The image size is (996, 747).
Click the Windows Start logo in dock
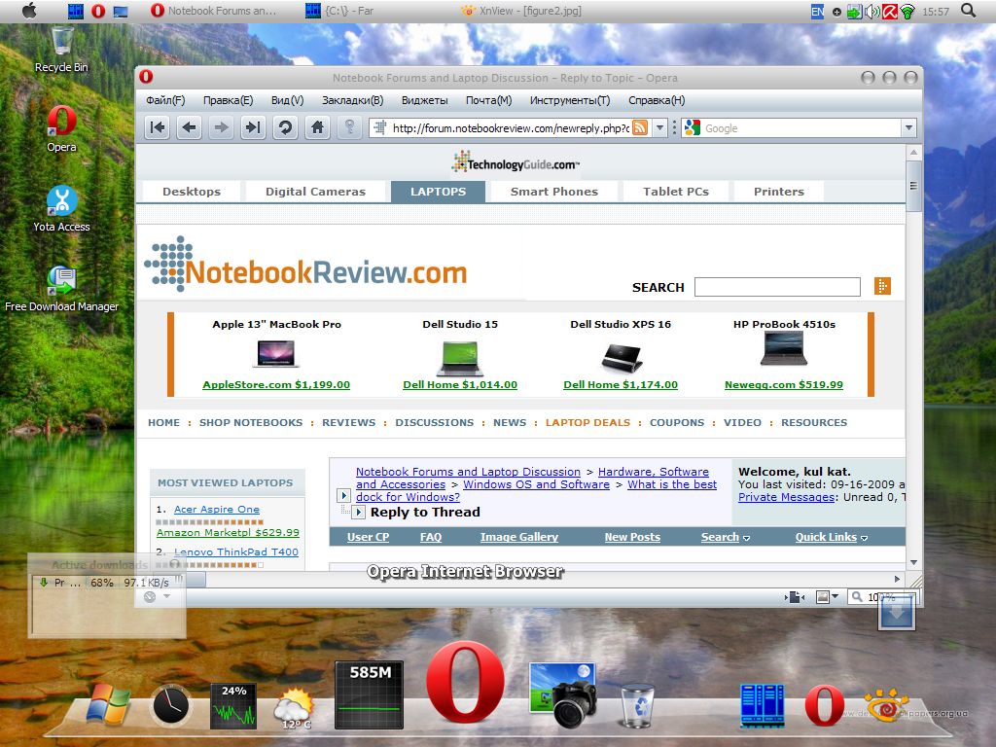[109, 703]
